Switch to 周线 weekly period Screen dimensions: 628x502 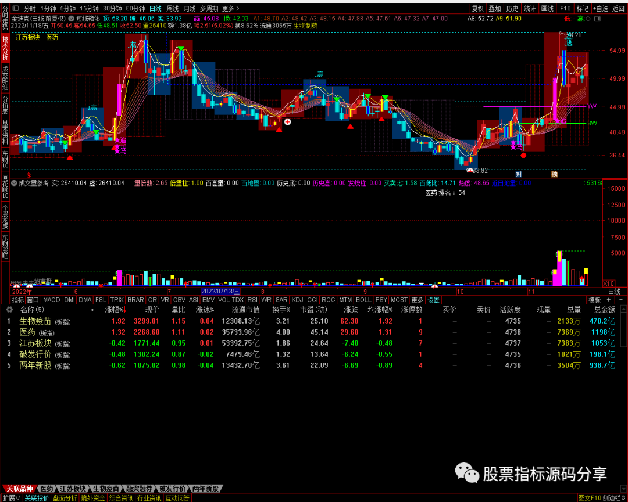[172, 8]
